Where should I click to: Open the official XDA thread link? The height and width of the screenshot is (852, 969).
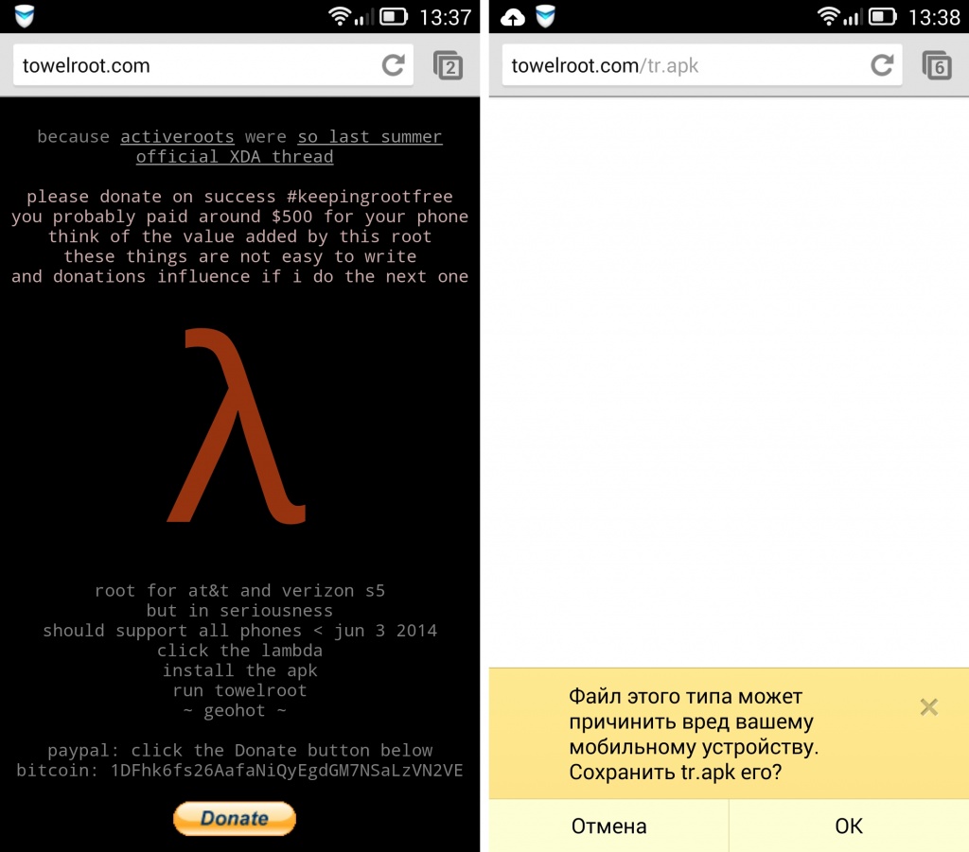[235, 156]
